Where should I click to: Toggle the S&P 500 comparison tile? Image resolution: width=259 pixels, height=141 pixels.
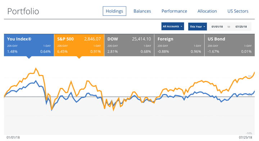click(x=79, y=45)
